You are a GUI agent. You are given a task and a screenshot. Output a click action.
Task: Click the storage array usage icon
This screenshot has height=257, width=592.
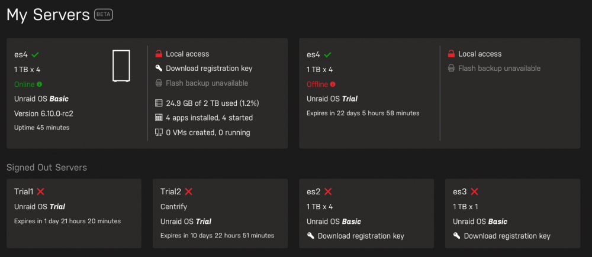point(159,103)
